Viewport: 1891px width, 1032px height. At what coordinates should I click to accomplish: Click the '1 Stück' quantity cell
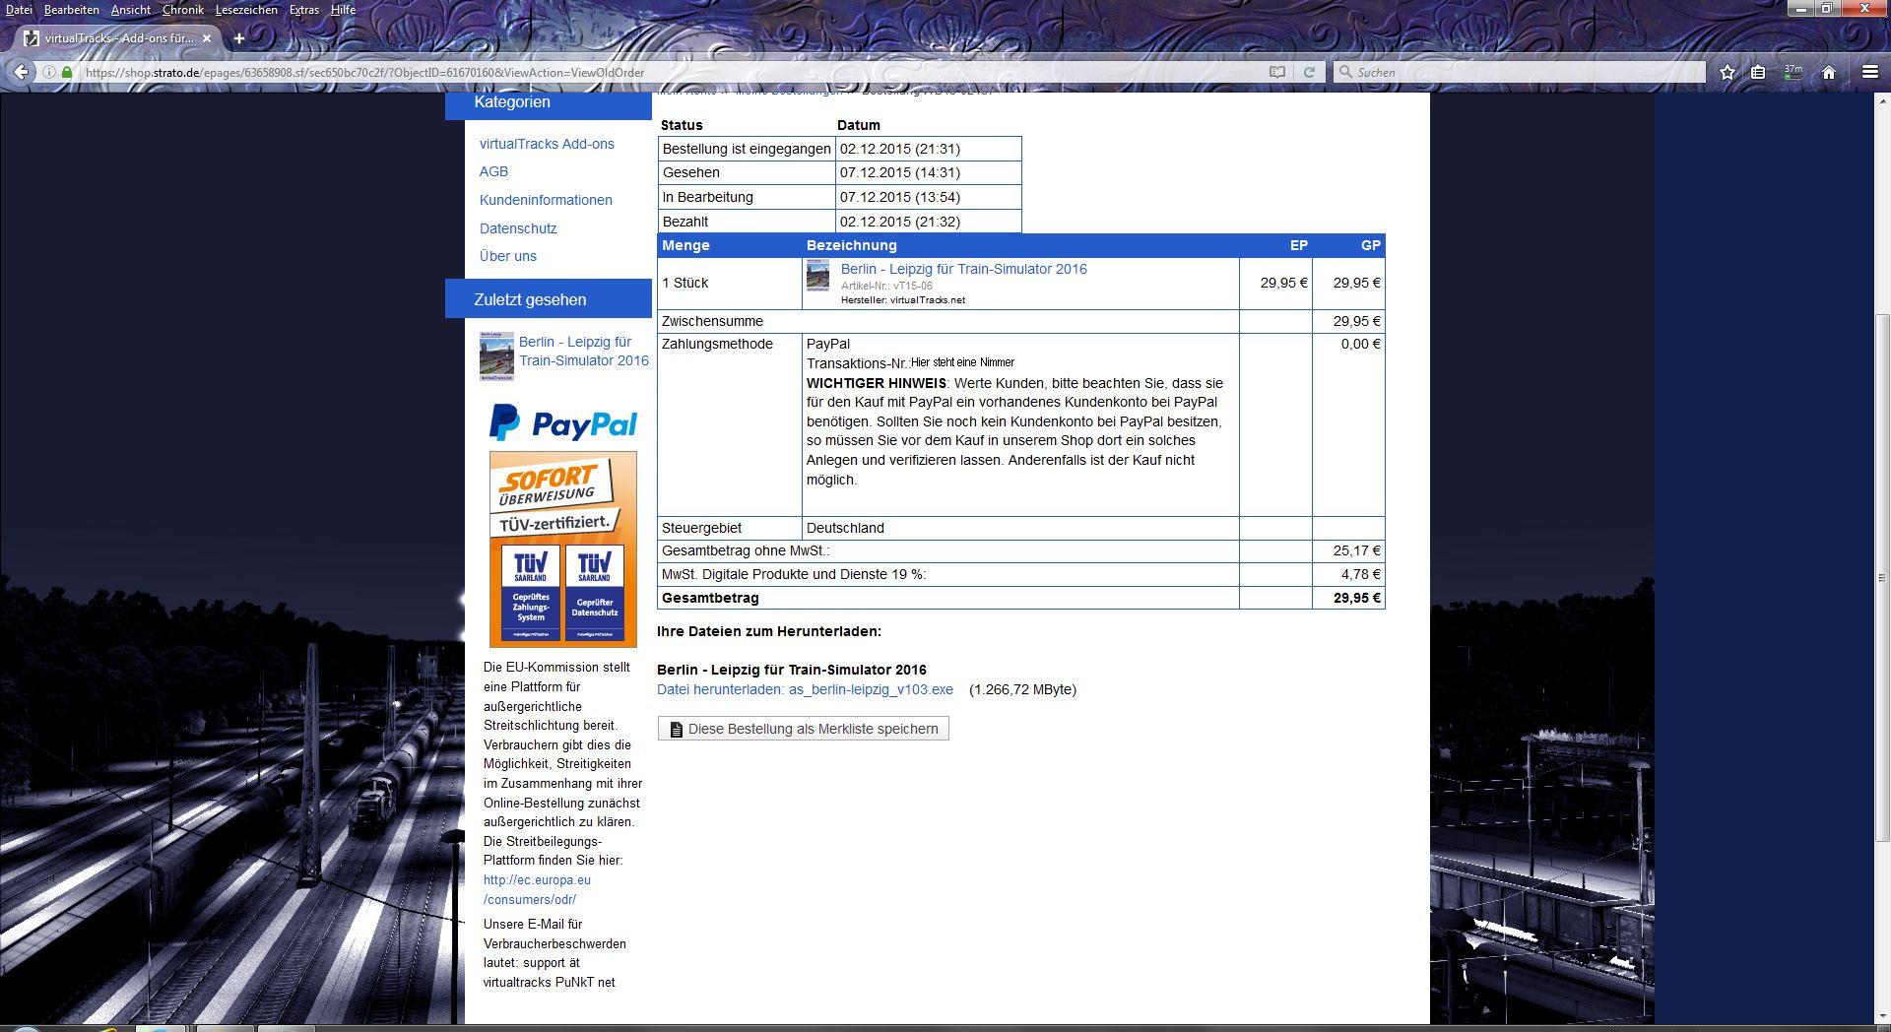point(730,284)
